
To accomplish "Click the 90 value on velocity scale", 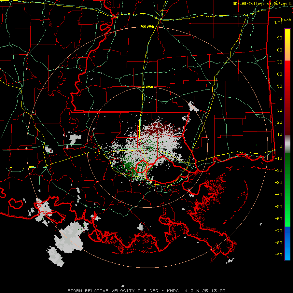I will pos(280,38).
